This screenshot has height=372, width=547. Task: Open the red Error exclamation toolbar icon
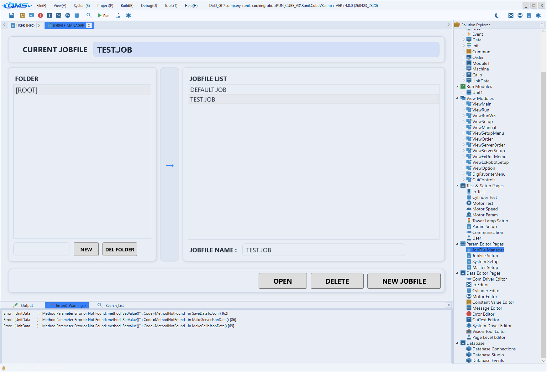pyautogui.click(x=40, y=15)
